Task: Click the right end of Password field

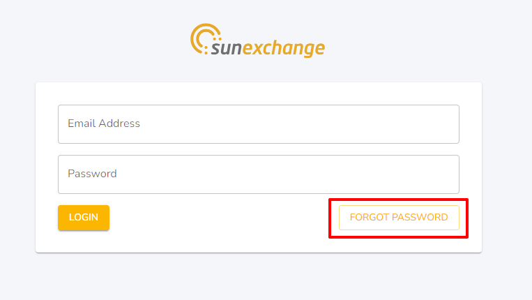Action: click(x=448, y=174)
